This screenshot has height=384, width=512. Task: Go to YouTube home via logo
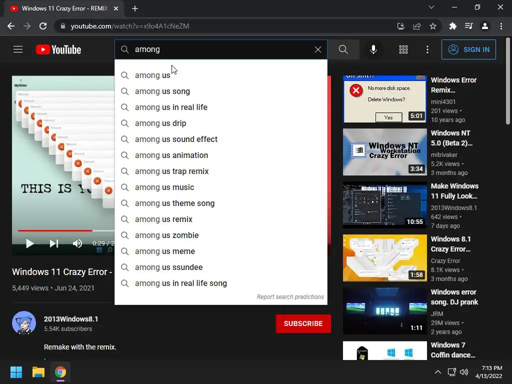click(58, 49)
